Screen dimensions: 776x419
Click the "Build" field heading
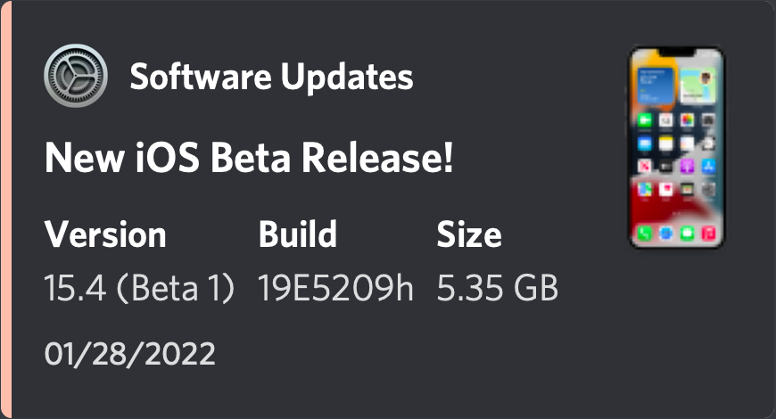point(298,234)
